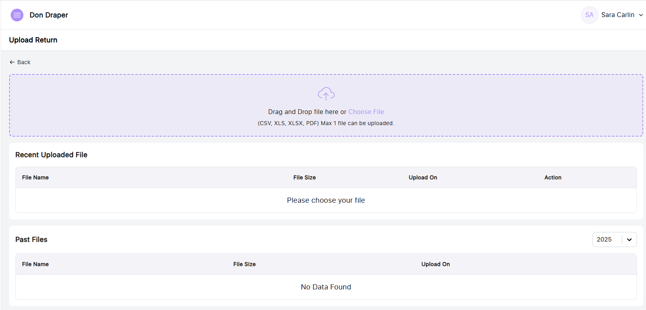Click the back arrow icon
Image resolution: width=646 pixels, height=310 pixels.
[12, 62]
